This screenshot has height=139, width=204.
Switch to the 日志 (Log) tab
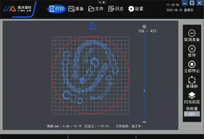tap(116, 9)
